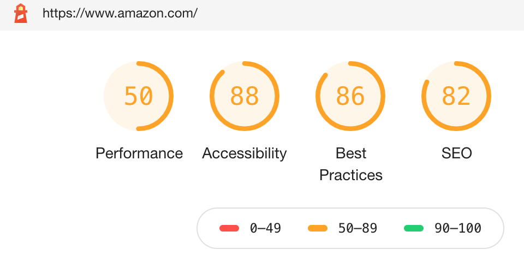This screenshot has width=524, height=261.
Task: Select the Performance score gauge showing 50
Action: click(x=139, y=96)
